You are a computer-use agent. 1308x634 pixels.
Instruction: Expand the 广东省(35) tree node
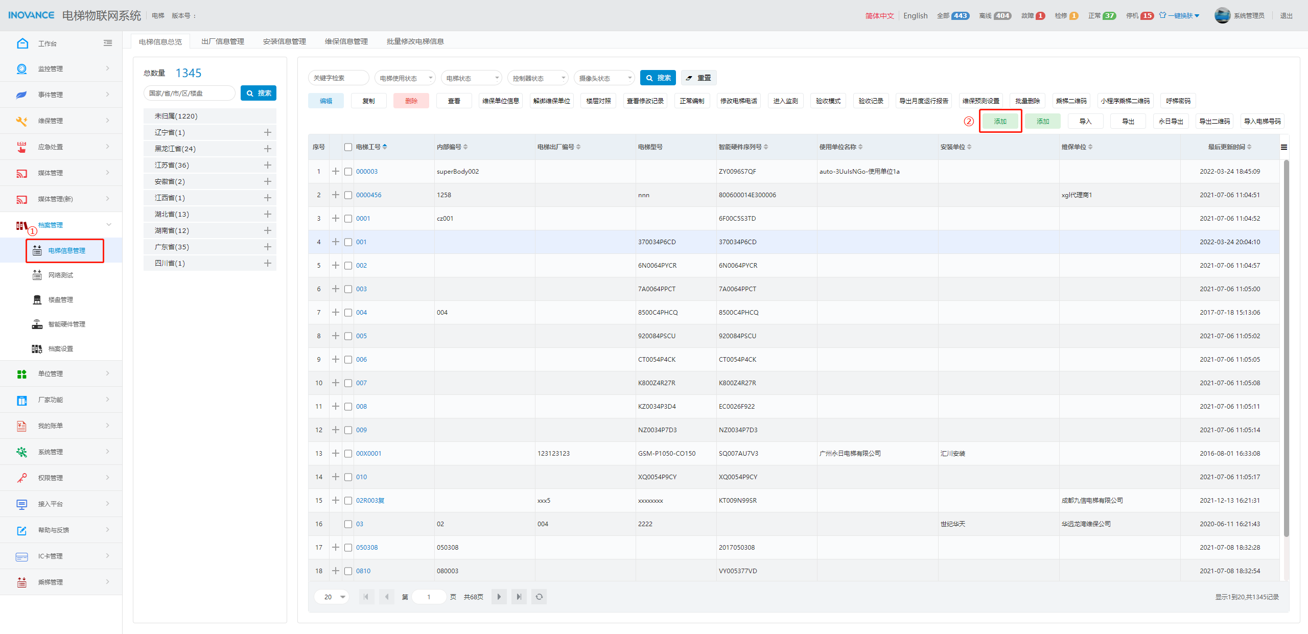[267, 247]
